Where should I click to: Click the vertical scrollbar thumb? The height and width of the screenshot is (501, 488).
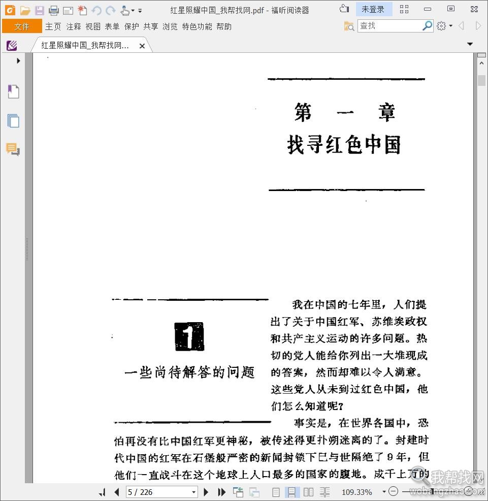tap(481, 80)
